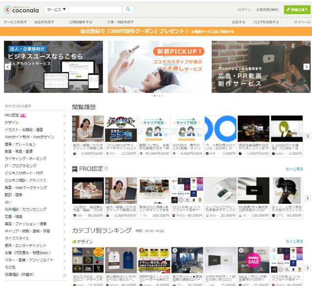Open the 広告・PR動画 制作サービス banner

tap(261, 67)
